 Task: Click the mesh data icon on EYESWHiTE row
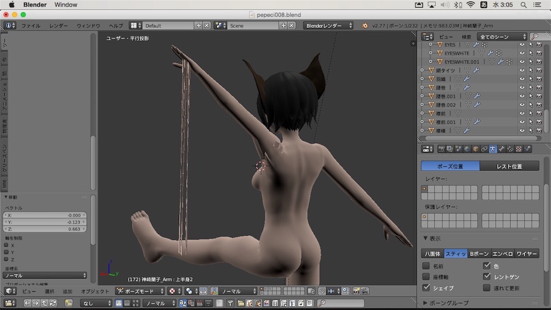(482, 53)
